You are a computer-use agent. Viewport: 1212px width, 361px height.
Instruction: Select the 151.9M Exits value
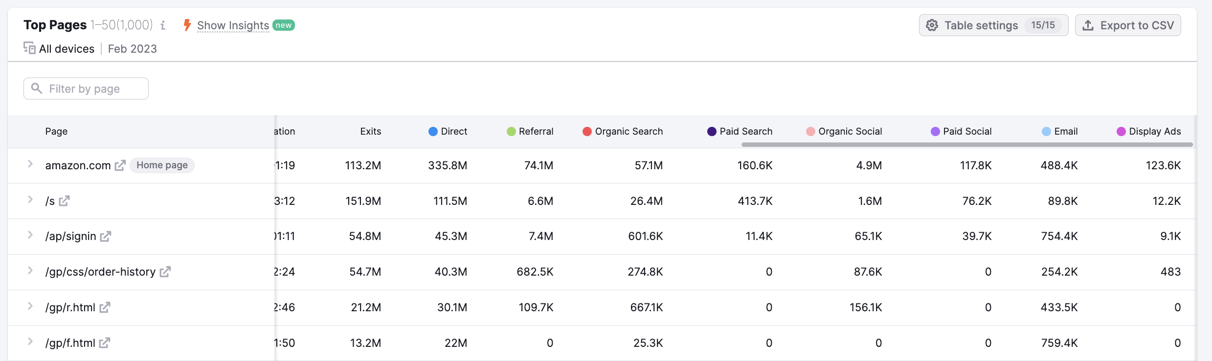pyautogui.click(x=363, y=201)
